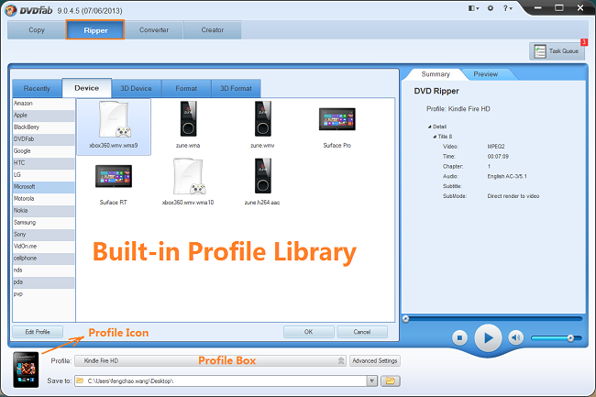596x397 pixels.
Task: Select Google in the brand list
Action: (44, 151)
